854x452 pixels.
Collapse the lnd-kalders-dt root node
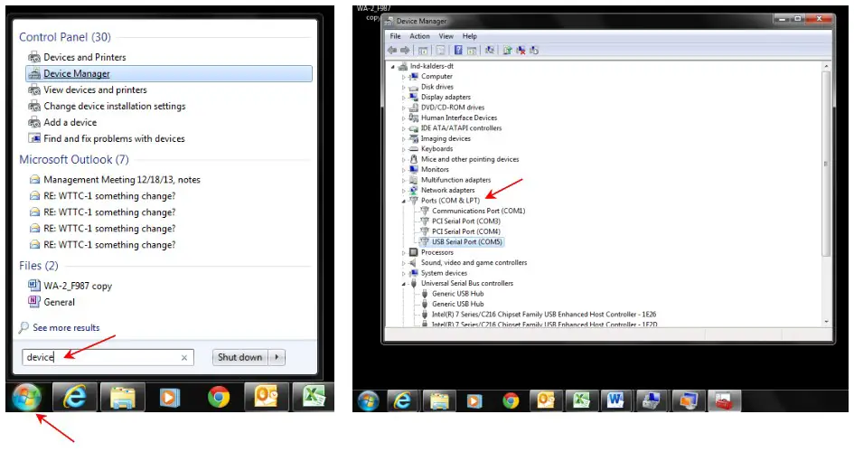click(x=393, y=66)
